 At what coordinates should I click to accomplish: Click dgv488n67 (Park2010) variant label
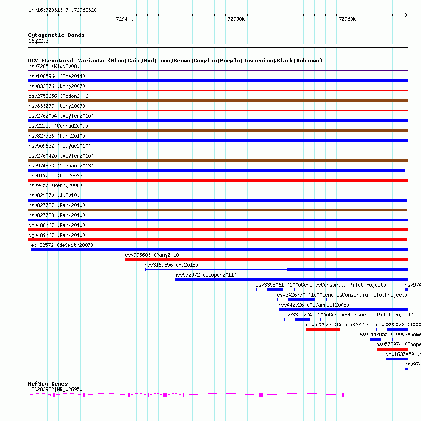pos(57,225)
